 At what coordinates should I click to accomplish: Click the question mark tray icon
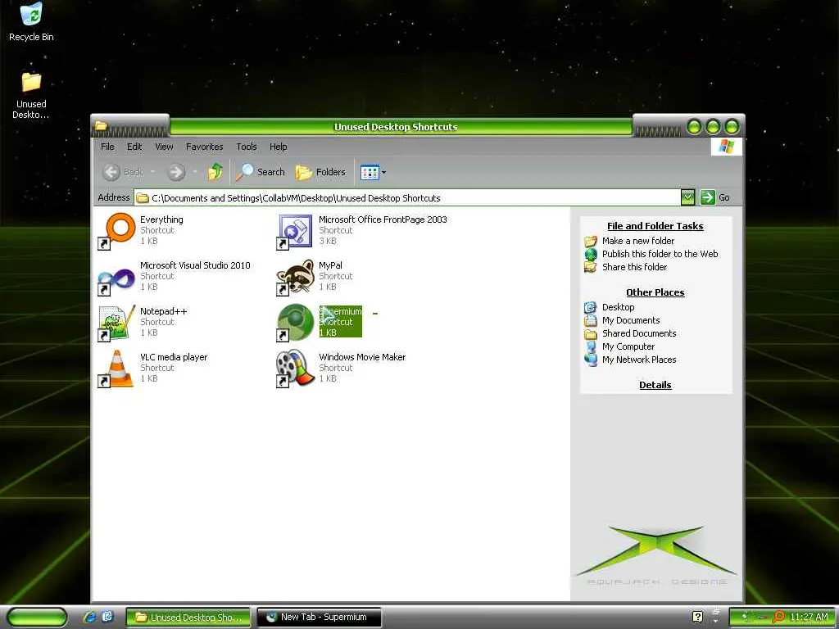tap(698, 617)
